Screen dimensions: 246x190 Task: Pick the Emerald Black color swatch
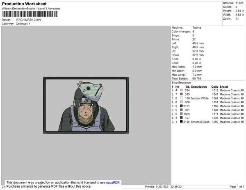[x=181, y=122]
